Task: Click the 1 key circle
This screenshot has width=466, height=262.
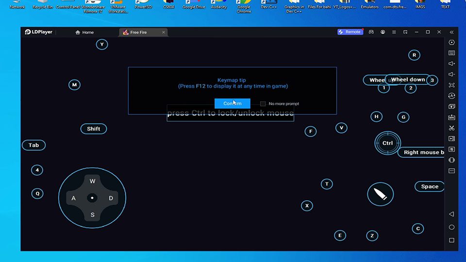Action: point(383,88)
